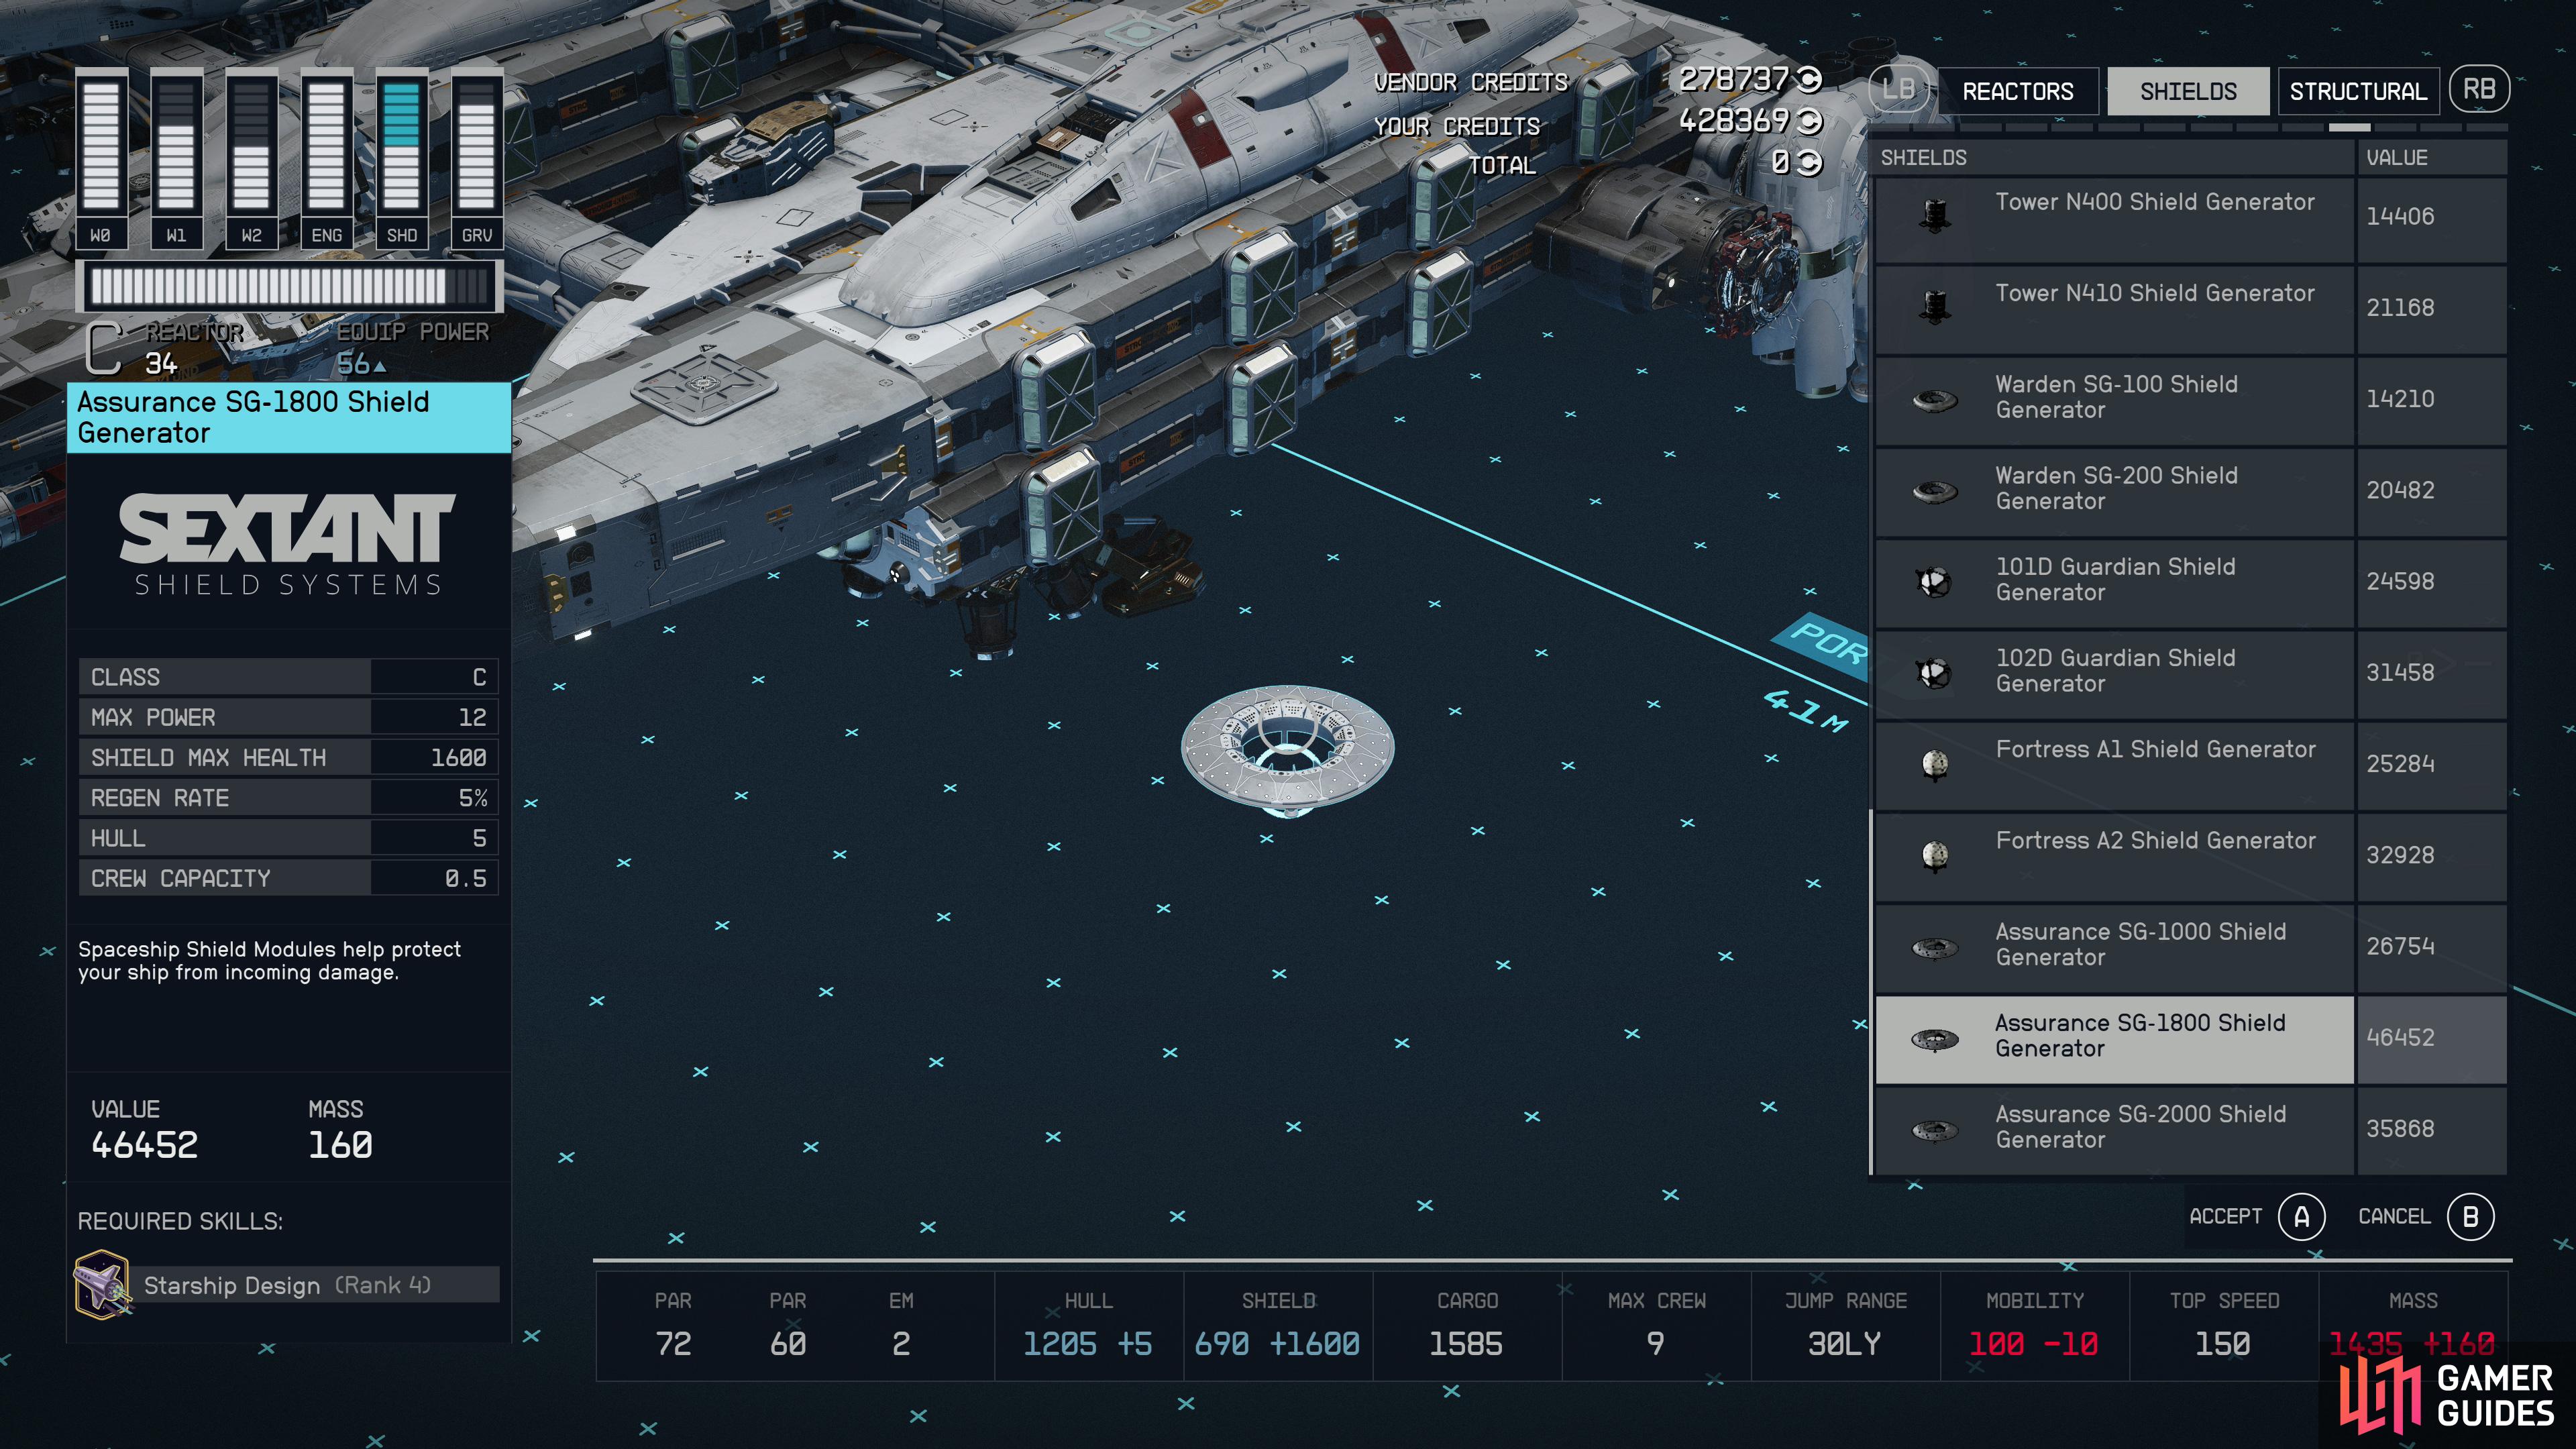Pick the 101D Guardian shield icon
This screenshot has height=1449, width=2576.
(1935, 581)
